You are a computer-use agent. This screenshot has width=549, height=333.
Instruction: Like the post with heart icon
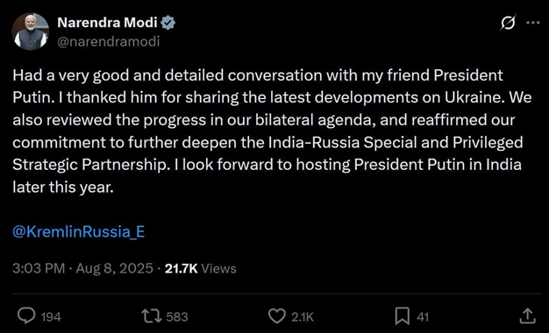coord(277,316)
